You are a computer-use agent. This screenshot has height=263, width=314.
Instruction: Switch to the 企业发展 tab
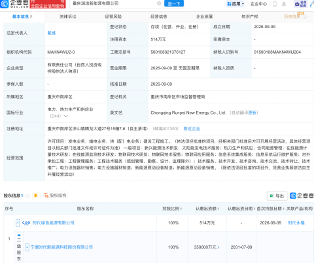pos(204,16)
